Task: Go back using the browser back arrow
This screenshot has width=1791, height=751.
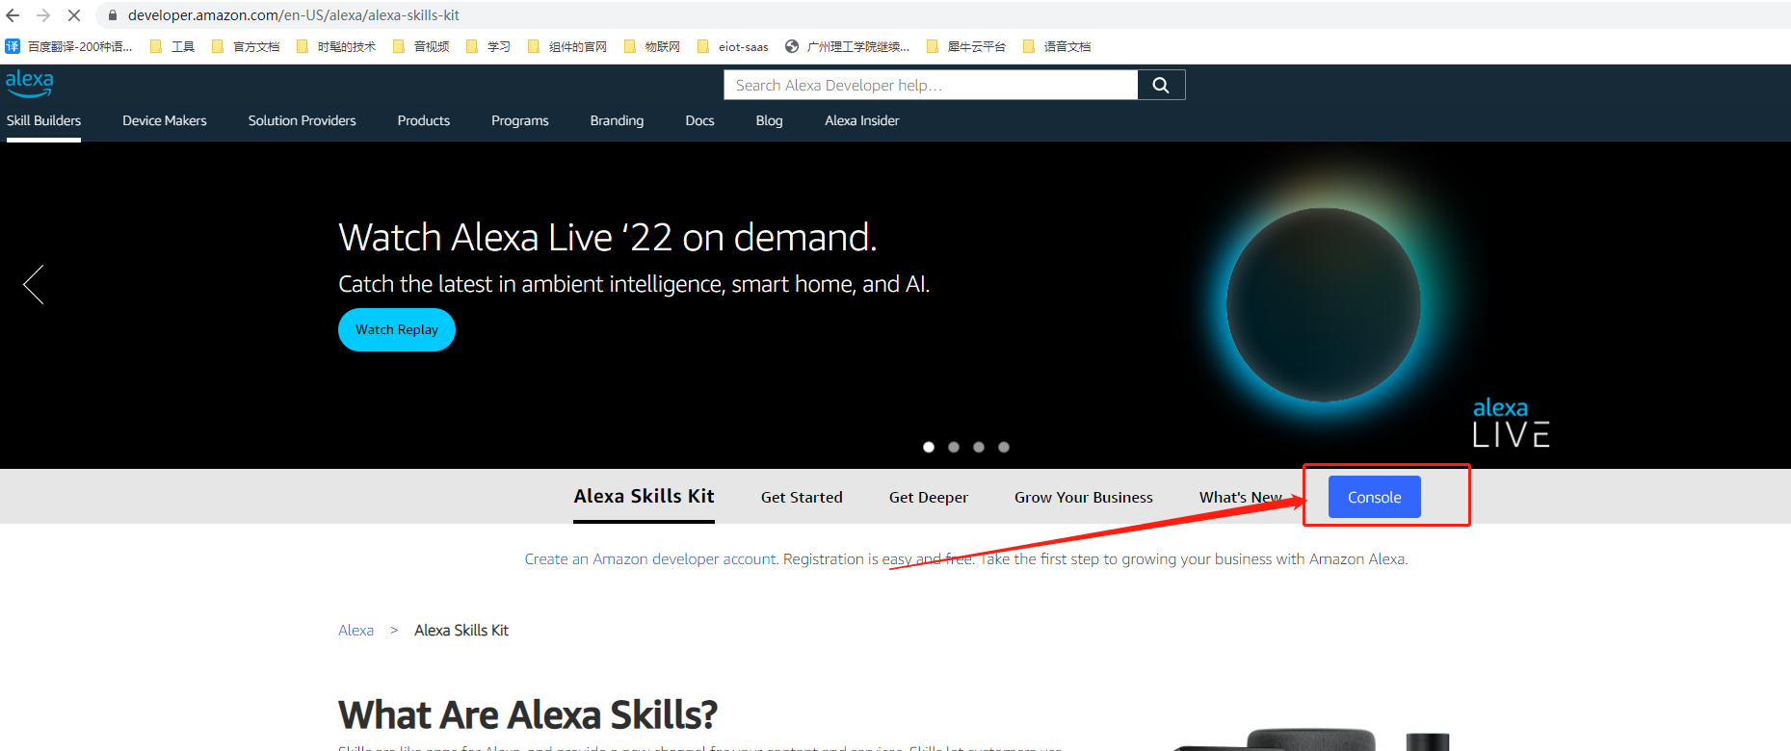Action: click(13, 15)
